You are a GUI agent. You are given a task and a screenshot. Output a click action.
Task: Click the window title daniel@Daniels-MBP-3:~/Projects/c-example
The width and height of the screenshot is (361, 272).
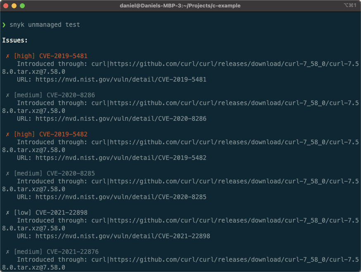coord(180,6)
